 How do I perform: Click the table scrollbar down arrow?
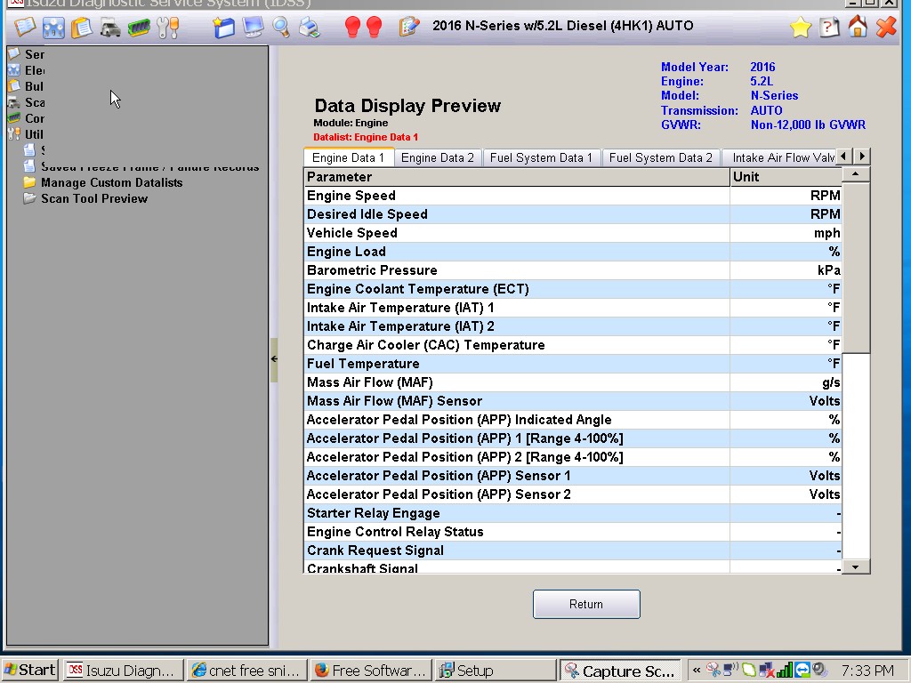[855, 566]
